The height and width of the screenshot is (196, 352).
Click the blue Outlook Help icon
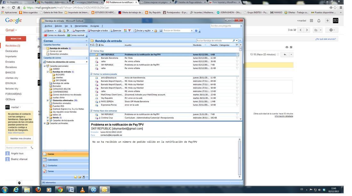196,30
